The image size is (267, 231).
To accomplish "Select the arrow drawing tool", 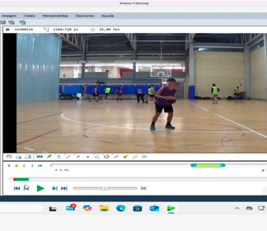I will [x=77, y=156].
